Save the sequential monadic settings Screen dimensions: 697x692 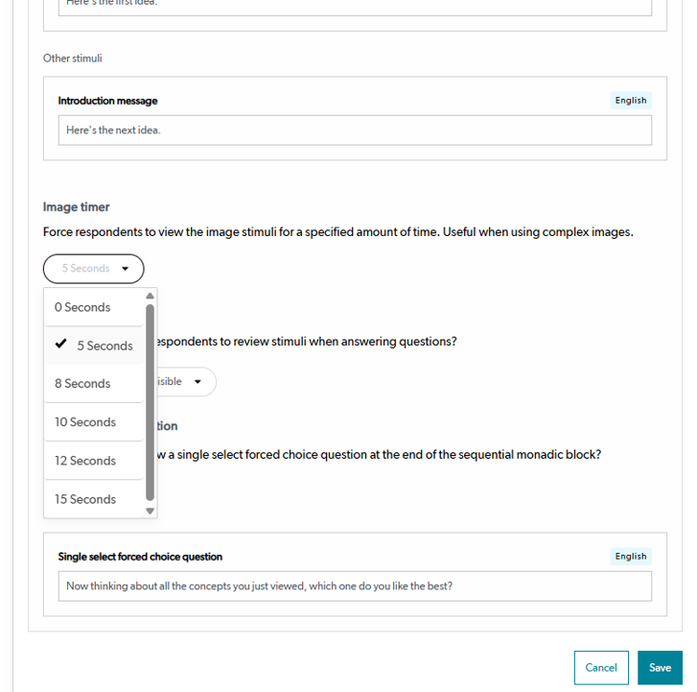(x=660, y=667)
